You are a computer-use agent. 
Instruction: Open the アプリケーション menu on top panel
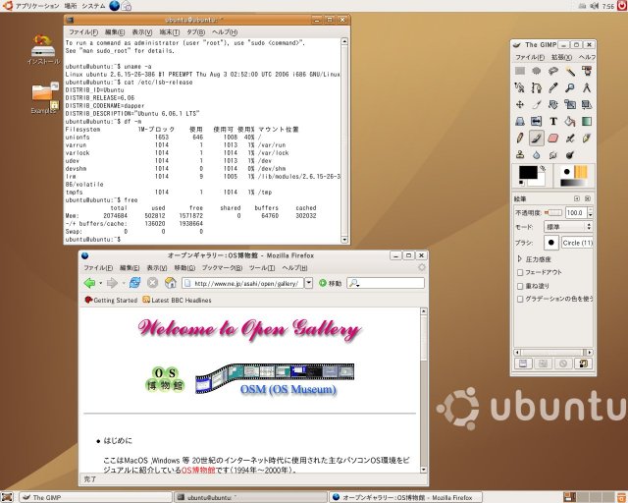click(x=37, y=6)
